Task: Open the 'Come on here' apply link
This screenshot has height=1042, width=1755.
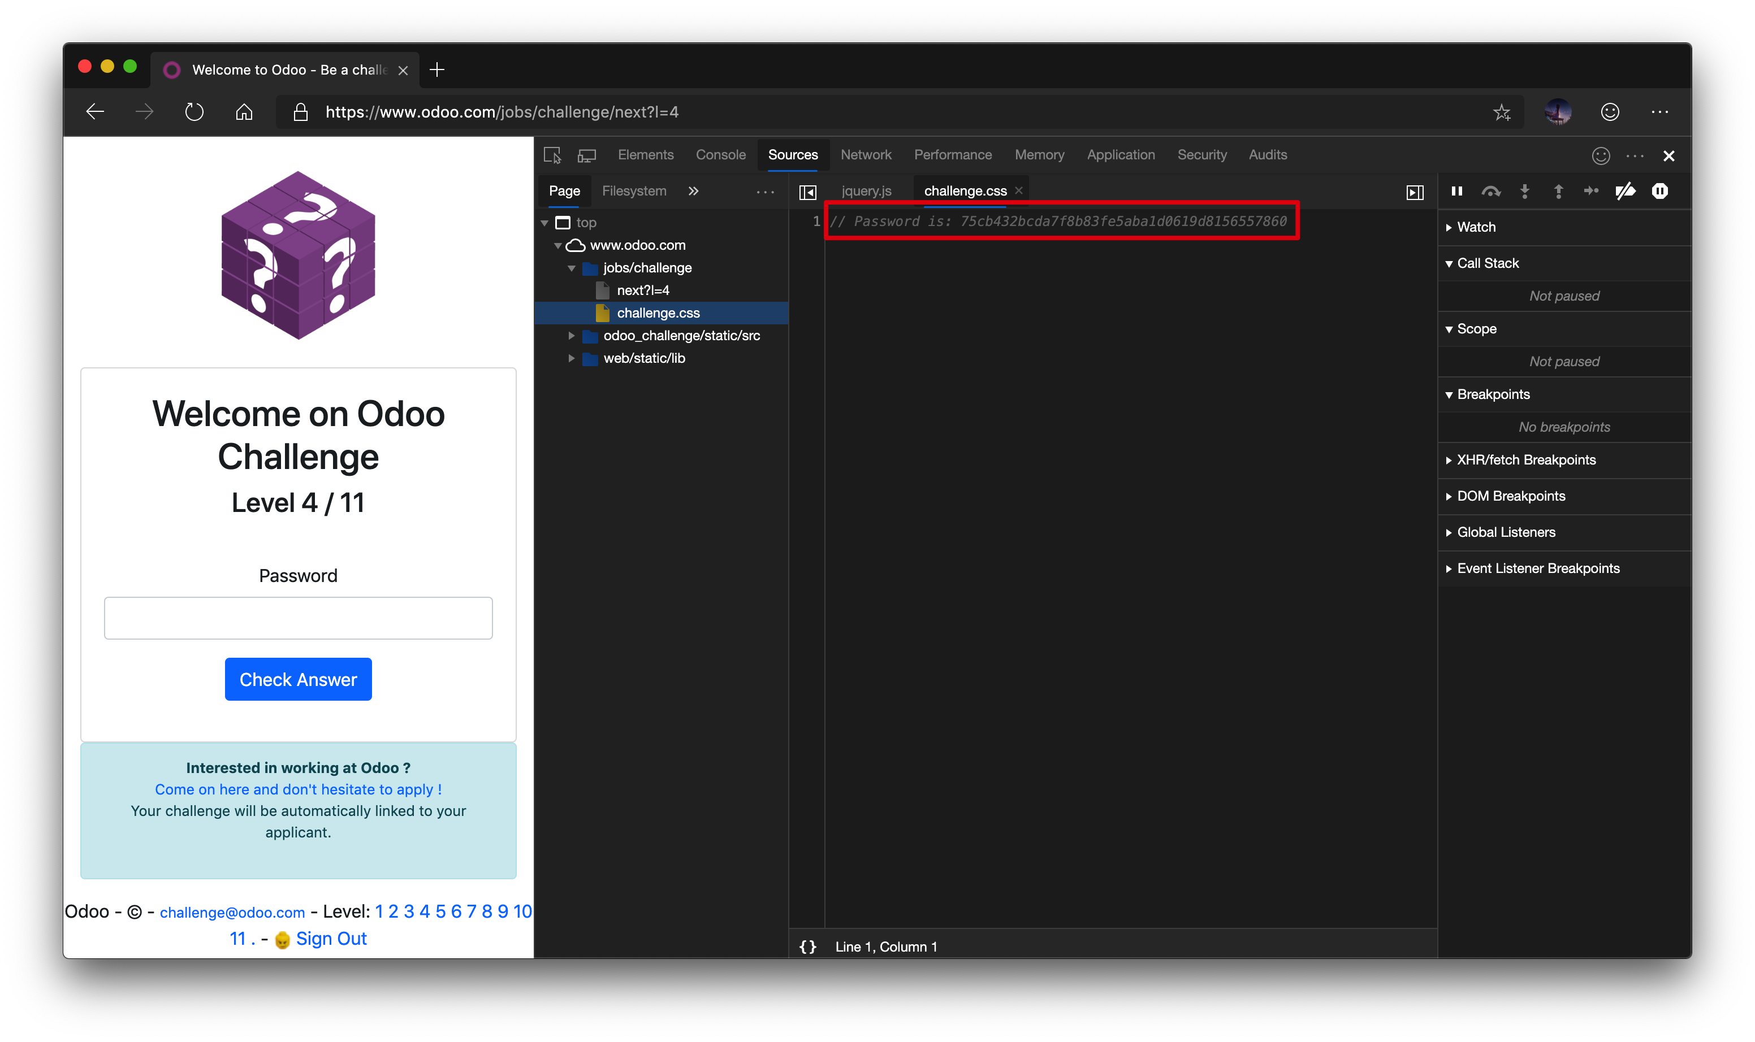Action: click(298, 789)
